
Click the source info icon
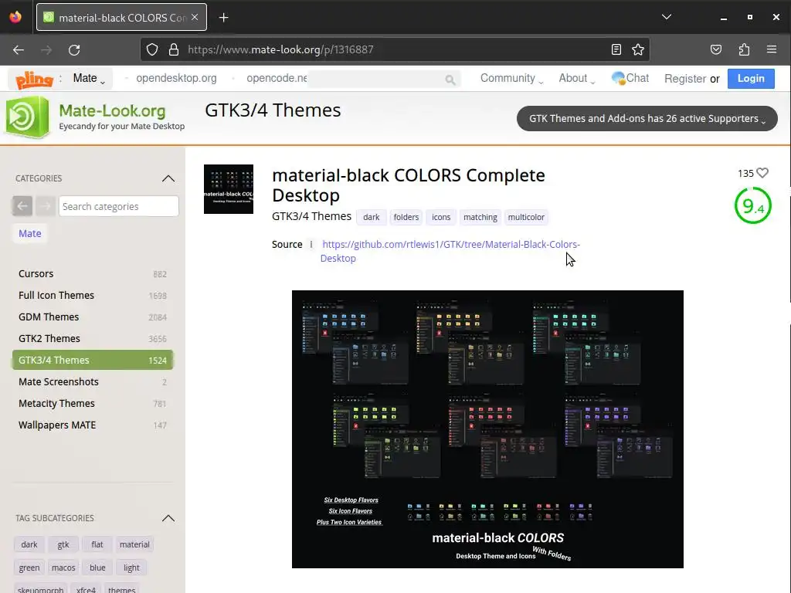(311, 245)
